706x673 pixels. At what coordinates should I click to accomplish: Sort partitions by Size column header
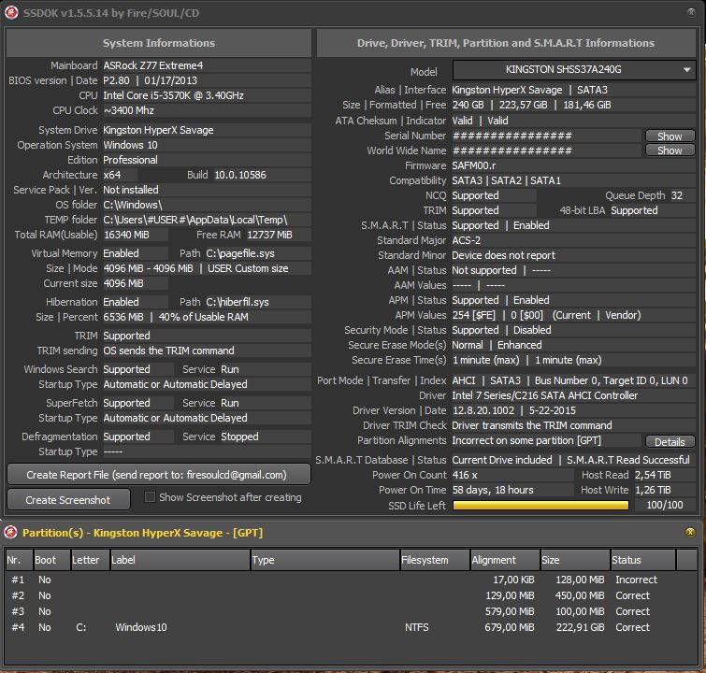point(575,560)
